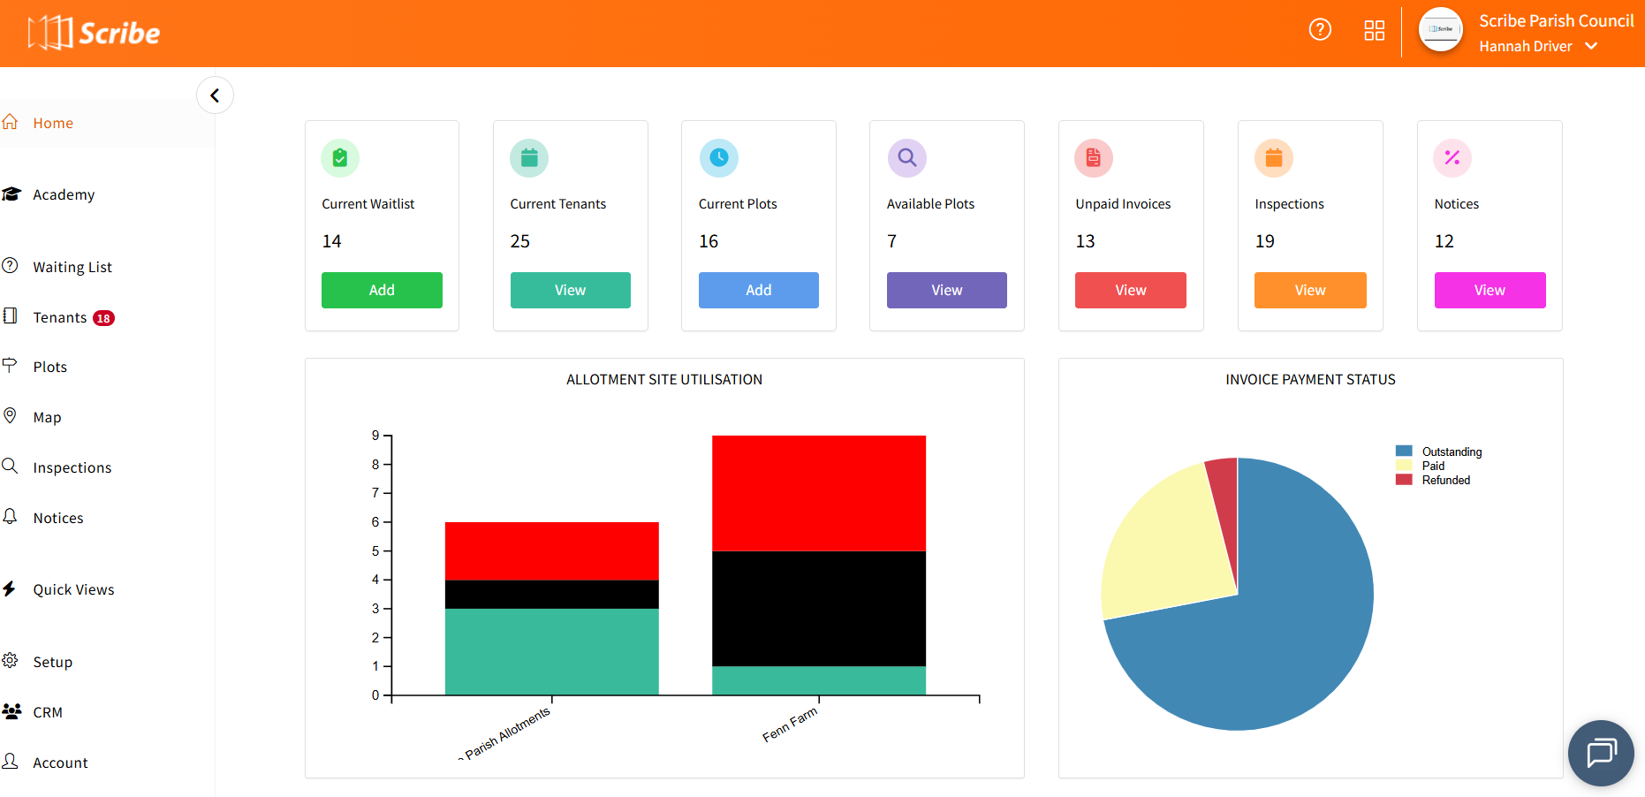
Task: Click the Unpaid Invoices document icon
Action: [x=1093, y=158]
